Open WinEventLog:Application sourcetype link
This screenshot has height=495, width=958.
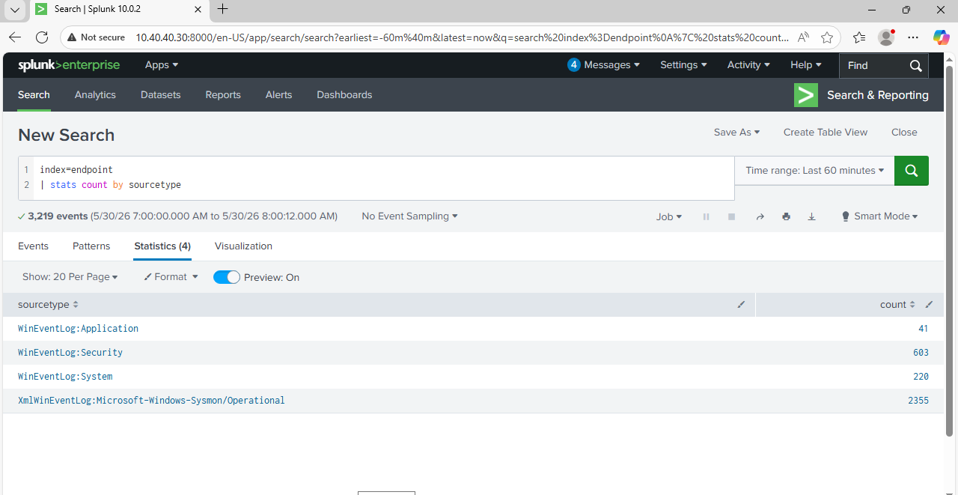click(79, 329)
